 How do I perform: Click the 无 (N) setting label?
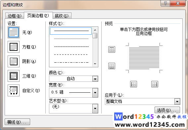[27, 32]
